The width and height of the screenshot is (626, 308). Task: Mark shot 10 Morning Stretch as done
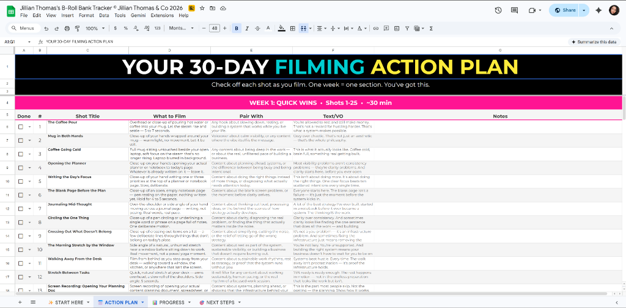point(20,249)
